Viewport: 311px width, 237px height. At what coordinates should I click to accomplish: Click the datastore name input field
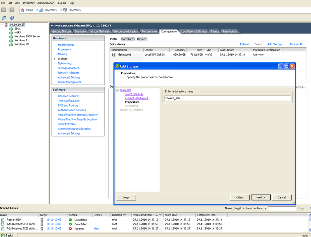(x=227, y=98)
